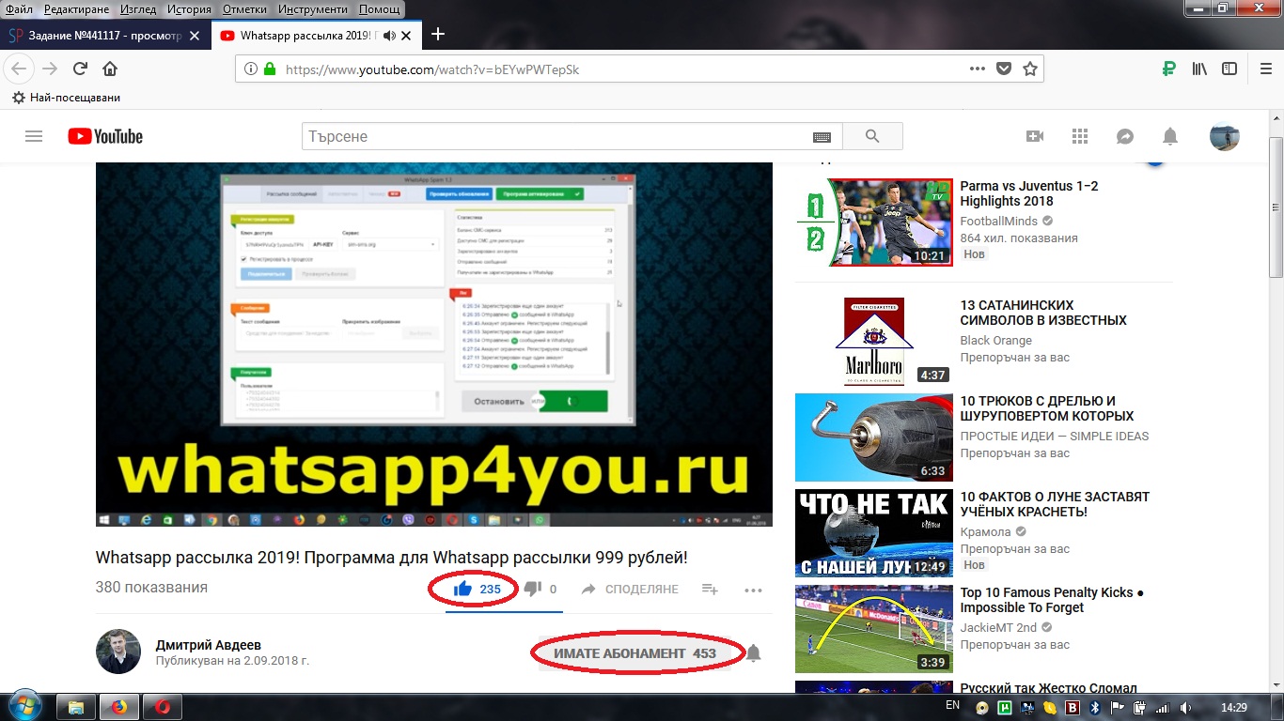Open FootballMinds channel link
This screenshot has height=721, width=1284.
(998, 222)
